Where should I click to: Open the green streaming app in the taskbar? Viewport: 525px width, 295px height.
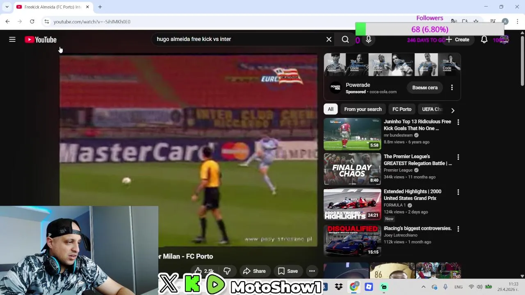coord(384,287)
